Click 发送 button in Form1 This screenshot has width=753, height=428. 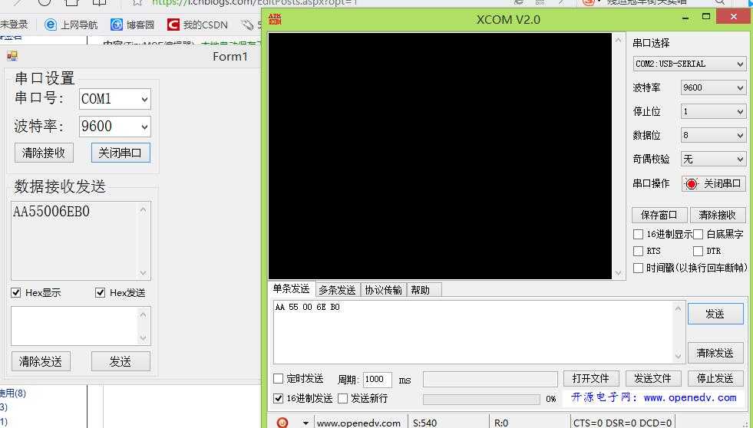tap(121, 361)
